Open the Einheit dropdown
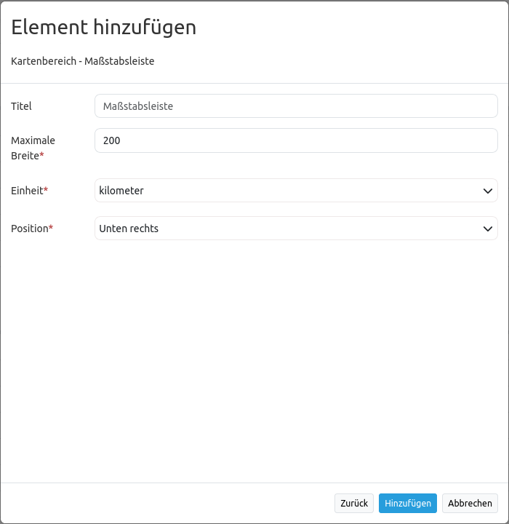Screen dimensions: 509x524 296,191
